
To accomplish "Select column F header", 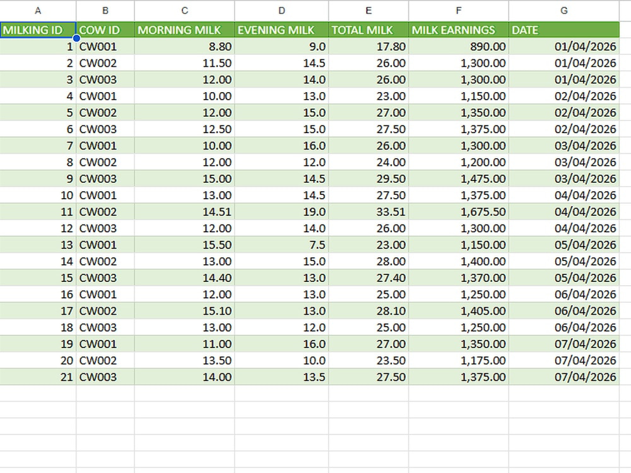I will [x=458, y=11].
